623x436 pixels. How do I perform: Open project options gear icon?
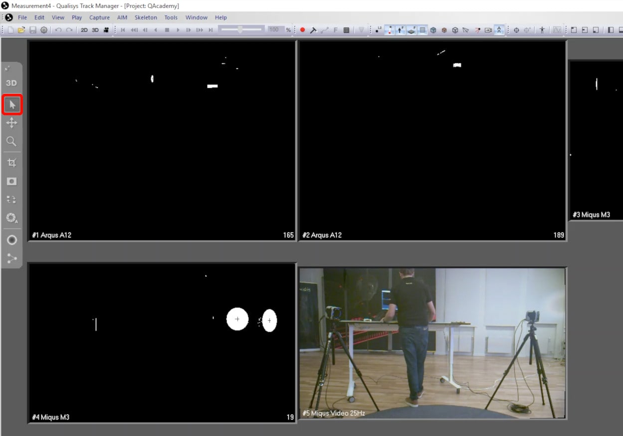click(44, 30)
